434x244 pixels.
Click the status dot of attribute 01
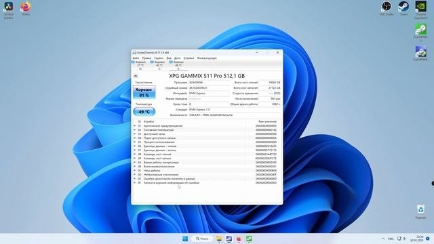pyautogui.click(x=135, y=126)
